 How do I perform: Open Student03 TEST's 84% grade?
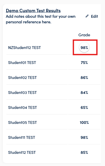pos(84,93)
